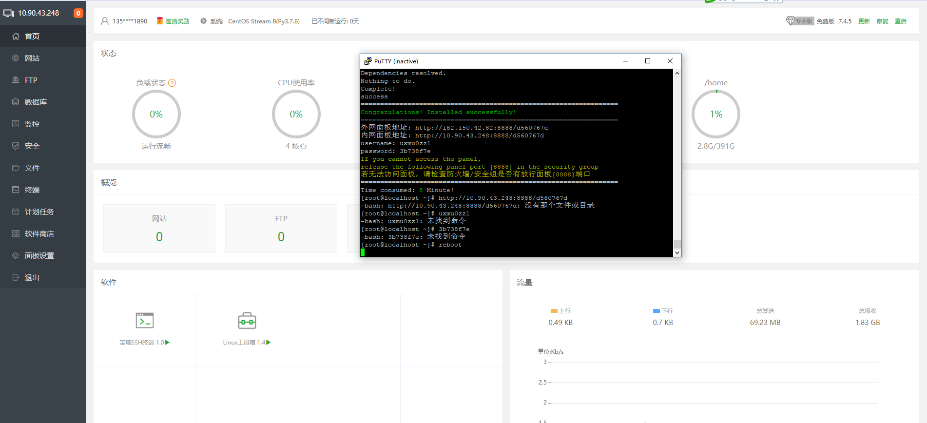Click the PuTTY window title icon
This screenshot has width=927, height=423.
point(368,61)
